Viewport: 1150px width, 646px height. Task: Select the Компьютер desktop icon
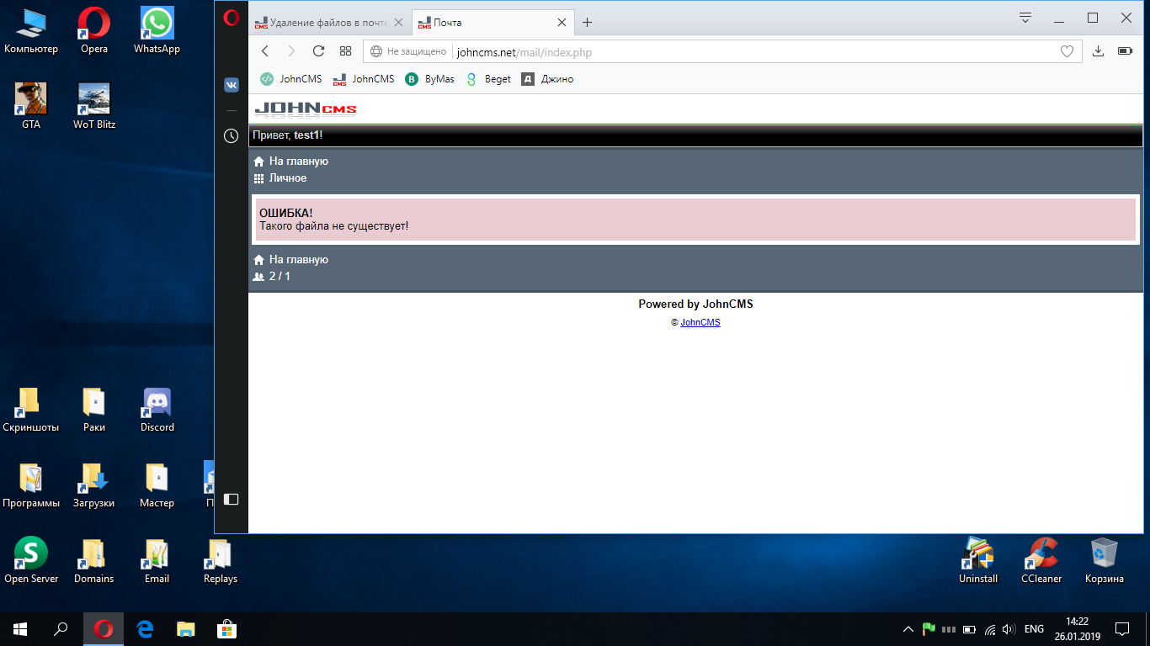[x=31, y=31]
